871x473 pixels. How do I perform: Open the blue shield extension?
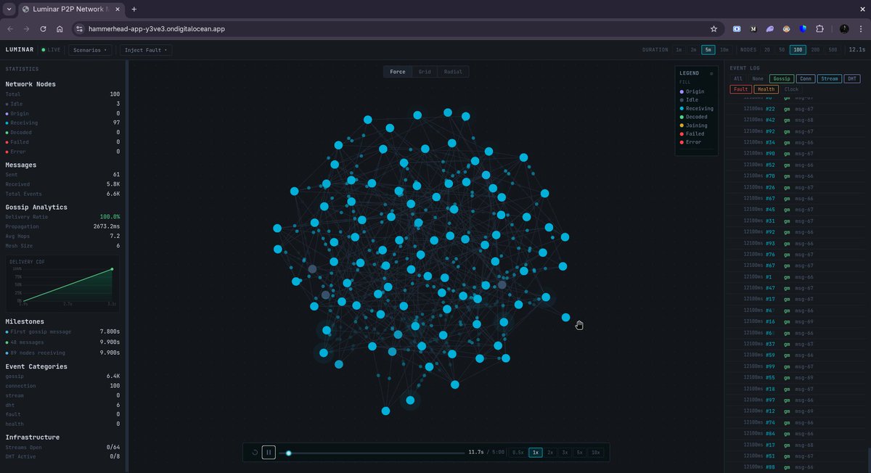tap(803, 29)
